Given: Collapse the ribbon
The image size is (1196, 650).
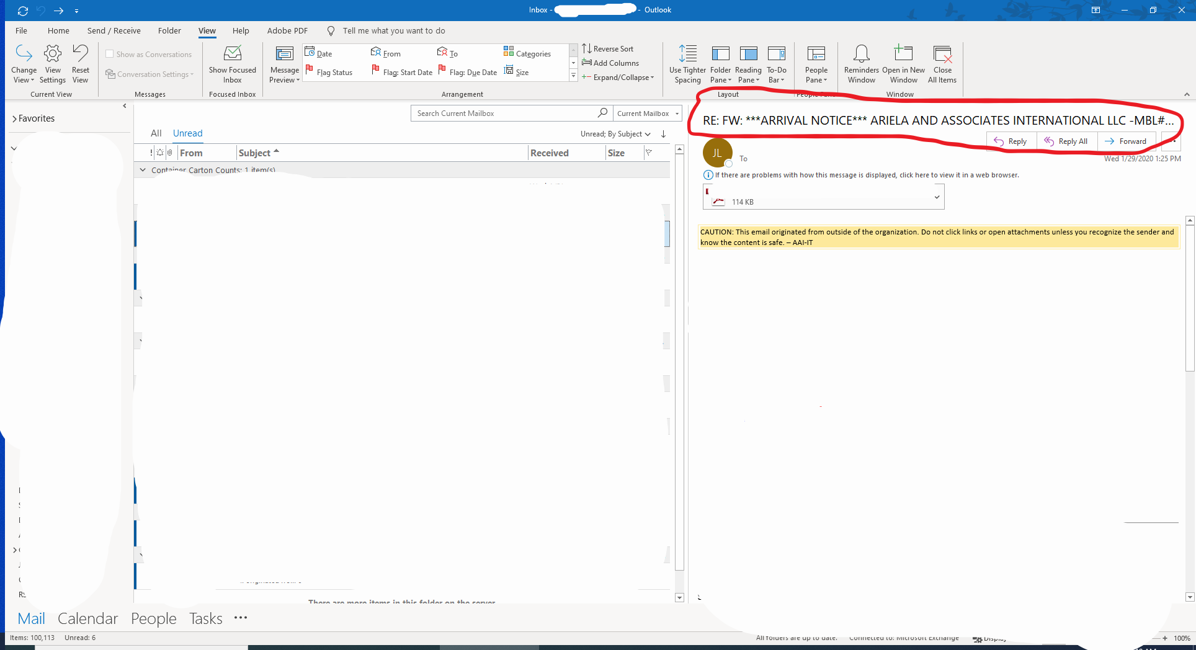Looking at the screenshot, I should point(1187,94).
